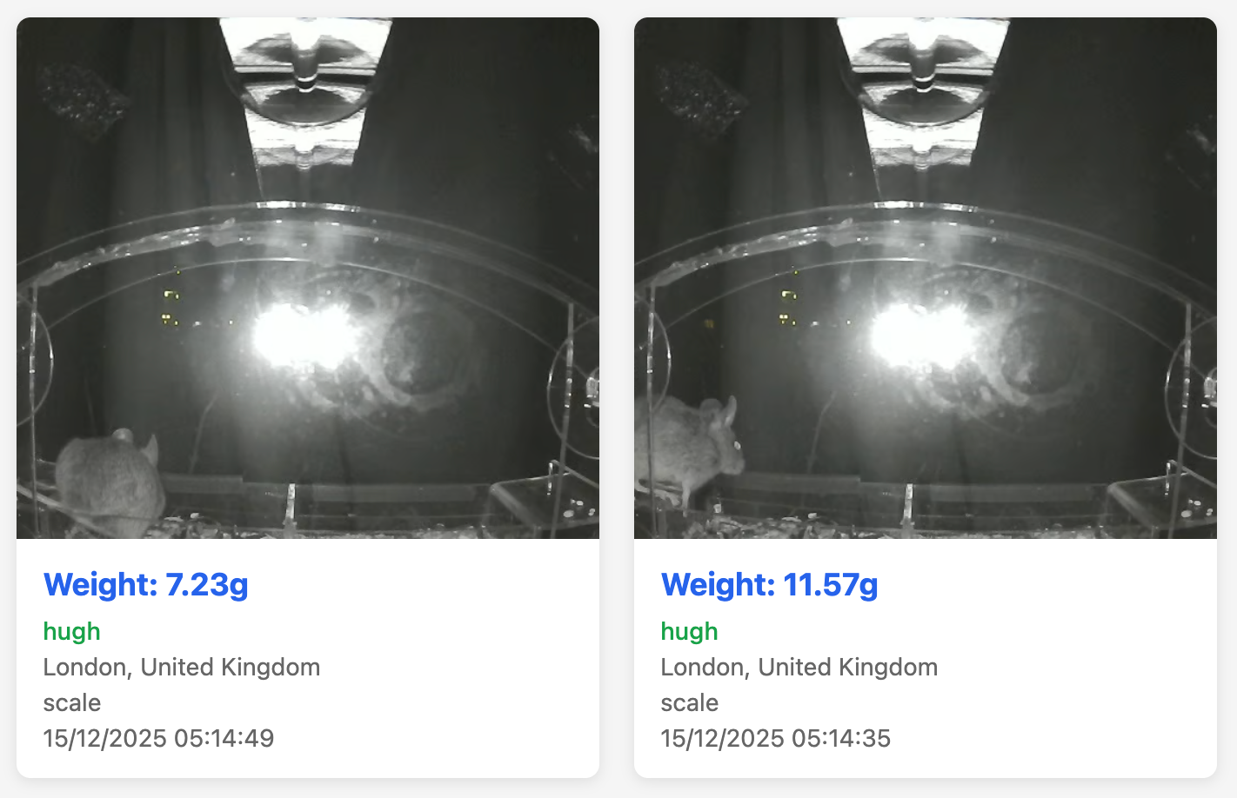This screenshot has height=798, width=1237.
Task: Click the scale label on right card
Action: (690, 702)
